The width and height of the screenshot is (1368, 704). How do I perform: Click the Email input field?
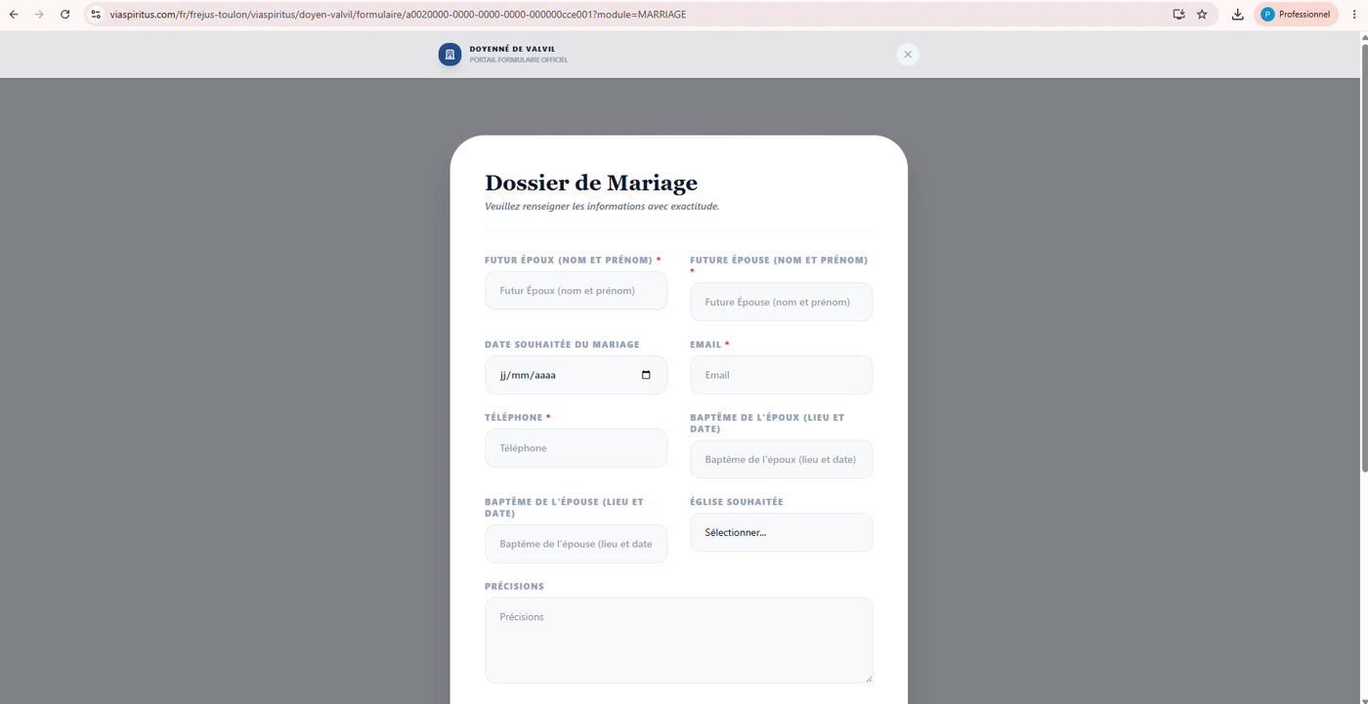(781, 375)
